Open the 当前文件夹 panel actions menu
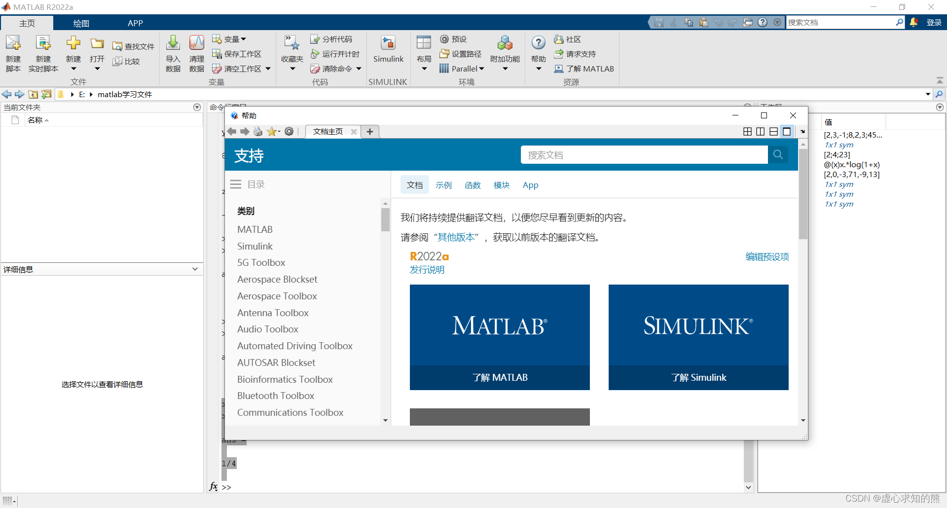Viewport: 947px width, 508px height. 197,107
